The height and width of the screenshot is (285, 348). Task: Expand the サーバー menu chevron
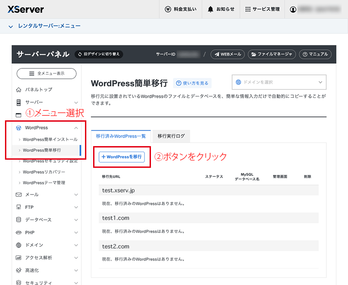76,103
